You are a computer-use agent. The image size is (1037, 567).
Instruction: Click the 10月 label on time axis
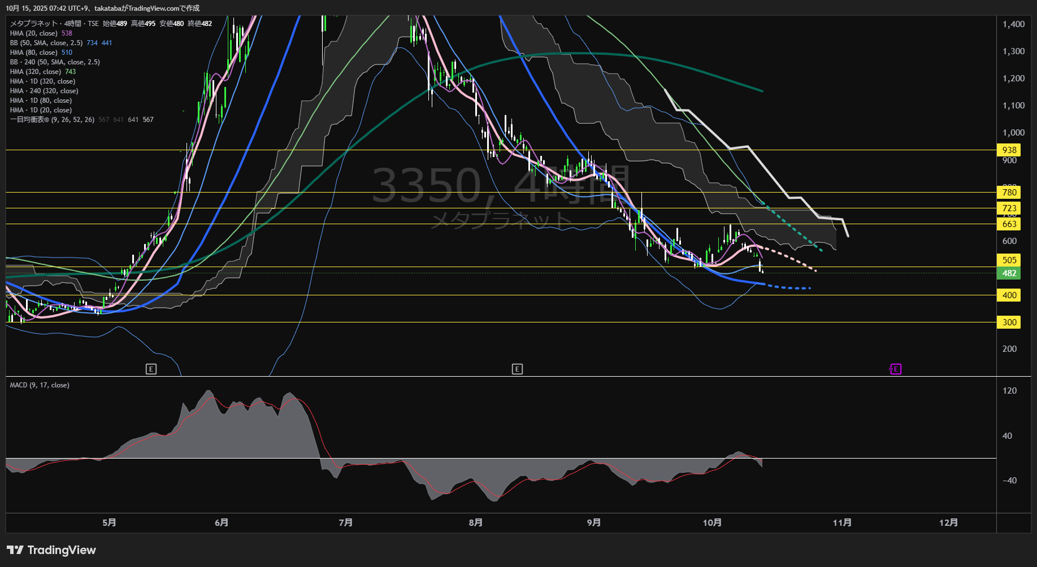712,523
